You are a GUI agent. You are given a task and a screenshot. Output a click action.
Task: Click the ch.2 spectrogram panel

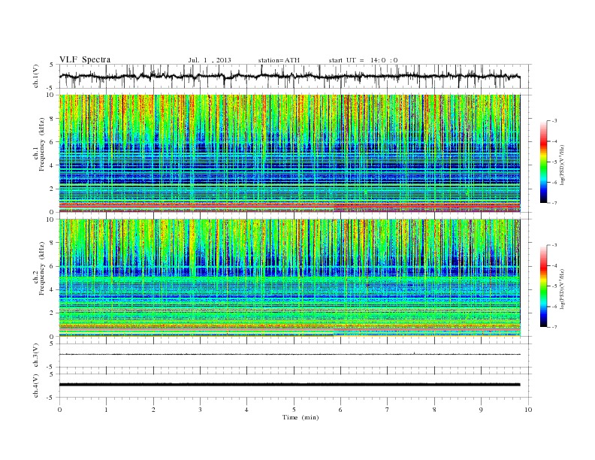click(290, 278)
